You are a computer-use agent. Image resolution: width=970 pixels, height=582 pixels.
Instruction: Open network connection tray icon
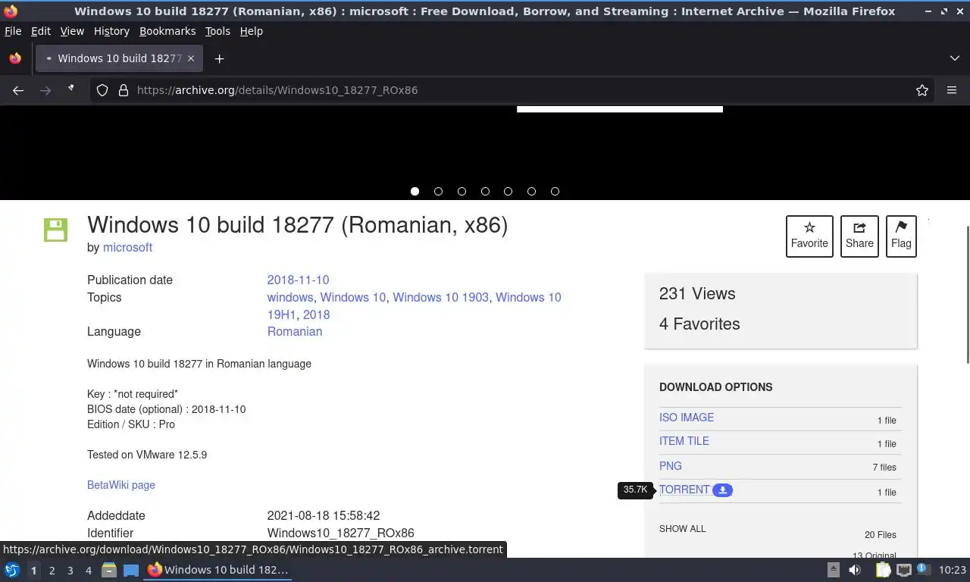pos(903,570)
